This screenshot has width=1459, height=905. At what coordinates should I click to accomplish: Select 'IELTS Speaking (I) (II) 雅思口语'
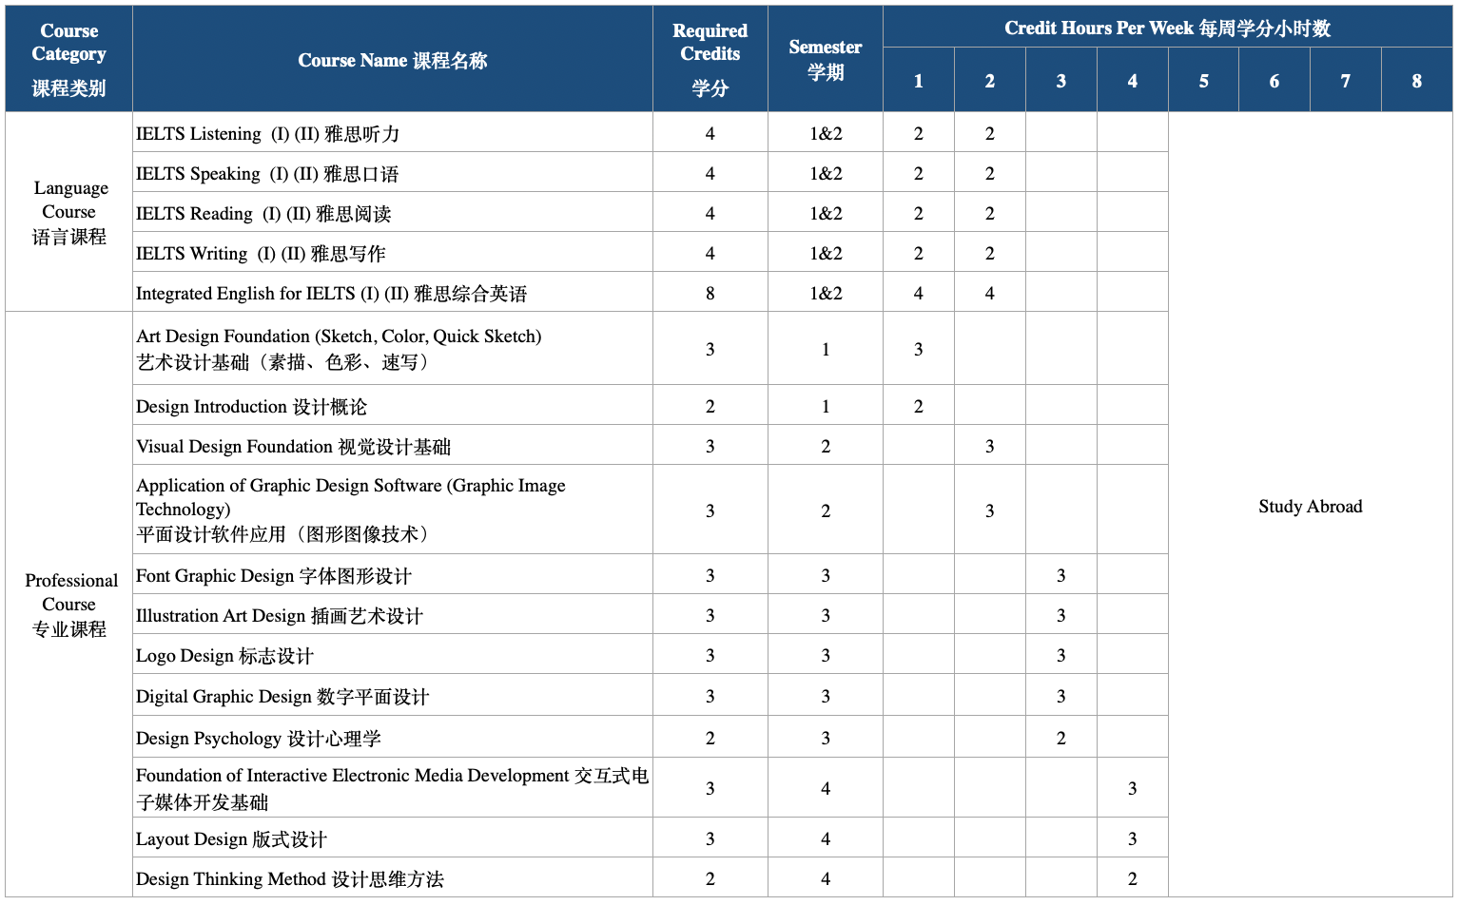393,173
